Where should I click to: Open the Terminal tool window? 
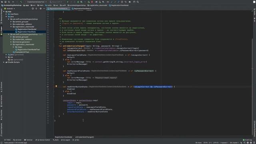[x=28, y=140]
